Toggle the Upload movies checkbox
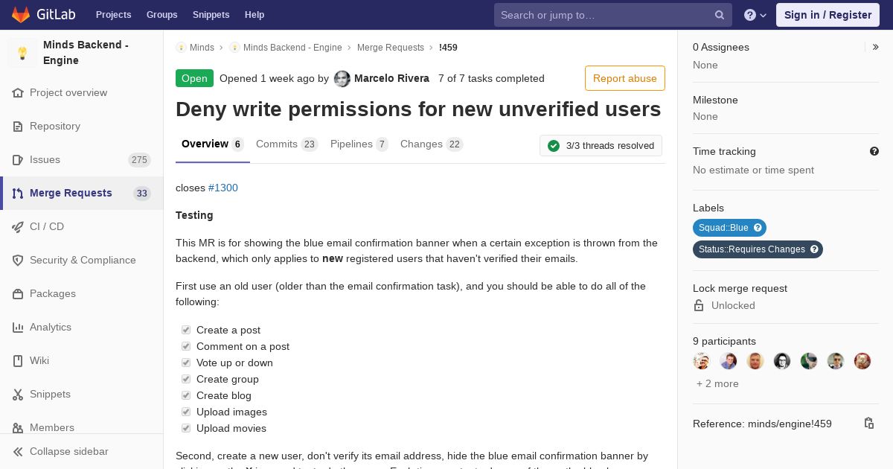The height and width of the screenshot is (469, 893). point(186,428)
